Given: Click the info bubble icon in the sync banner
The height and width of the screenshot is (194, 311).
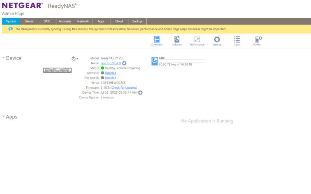Looking at the screenshot, I should click(x=10, y=29).
